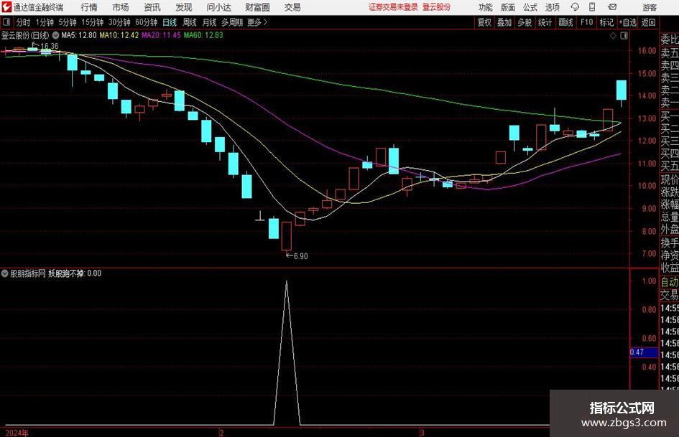Open the mobile phone icon in title bar

tap(592, 7)
